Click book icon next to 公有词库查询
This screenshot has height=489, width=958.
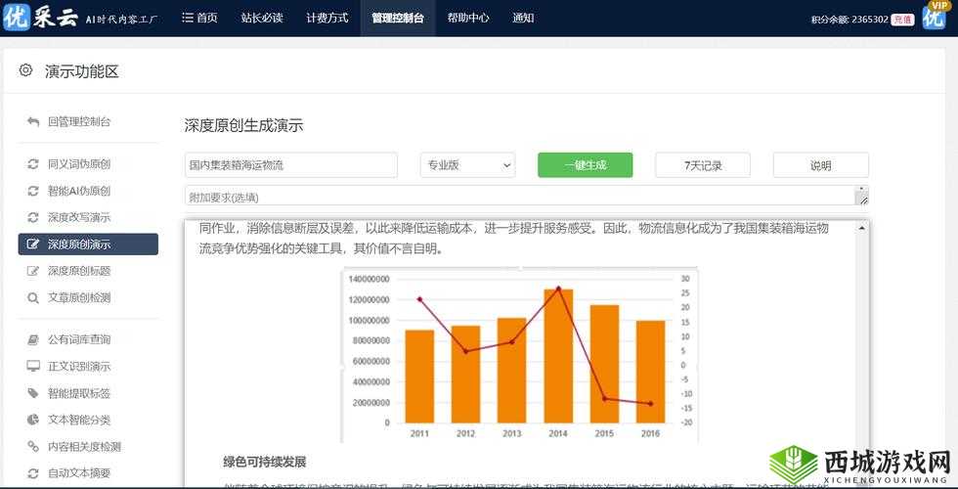point(33,340)
